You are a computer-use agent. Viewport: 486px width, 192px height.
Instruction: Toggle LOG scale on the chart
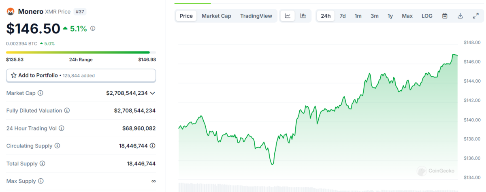point(427,16)
